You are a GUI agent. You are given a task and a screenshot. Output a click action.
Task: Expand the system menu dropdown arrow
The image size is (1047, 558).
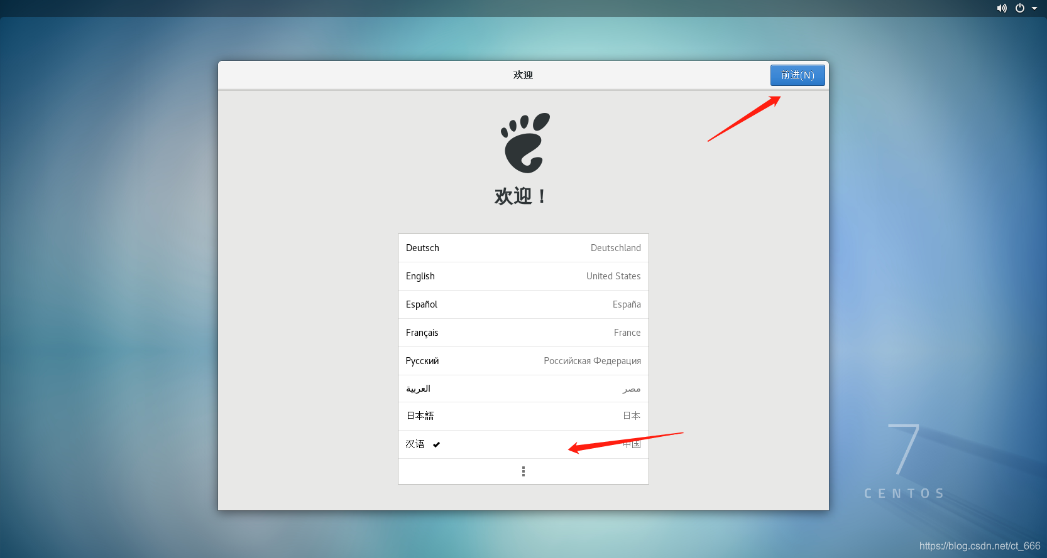coord(1034,9)
